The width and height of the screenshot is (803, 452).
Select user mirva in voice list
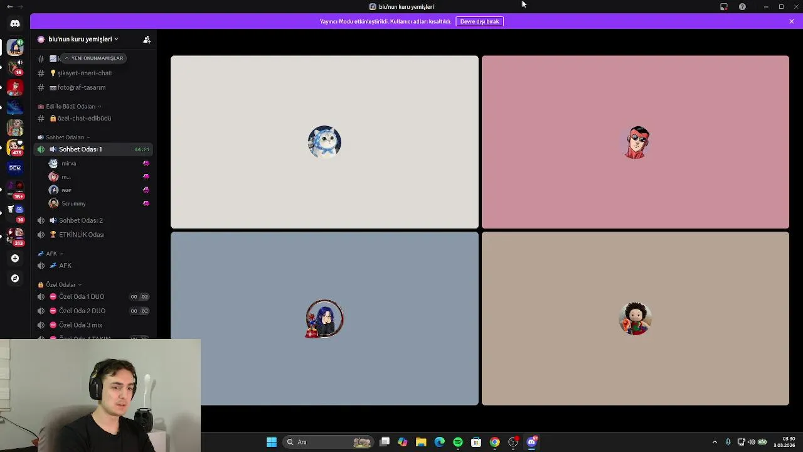tap(99, 163)
